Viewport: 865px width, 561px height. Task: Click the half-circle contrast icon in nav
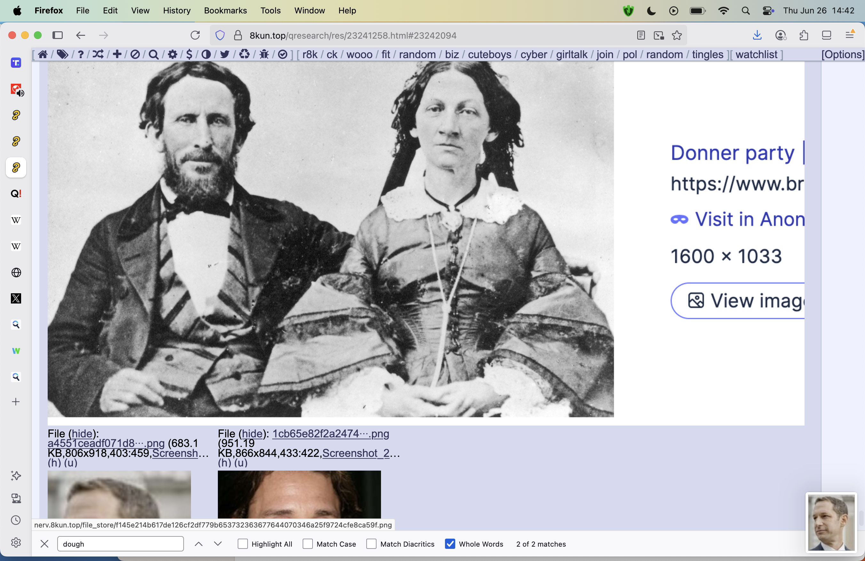[206, 54]
